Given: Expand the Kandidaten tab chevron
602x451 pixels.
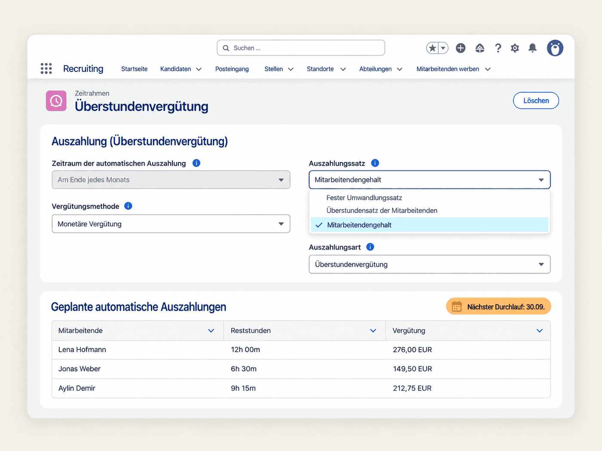Looking at the screenshot, I should pos(199,69).
